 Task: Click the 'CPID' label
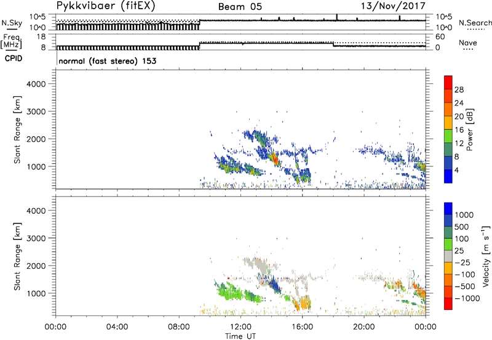pos(14,58)
